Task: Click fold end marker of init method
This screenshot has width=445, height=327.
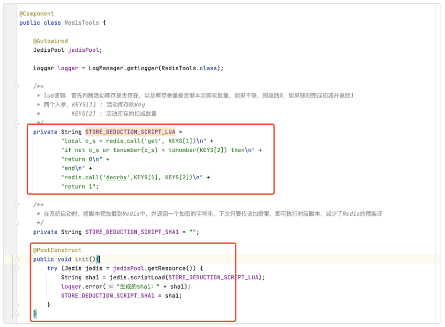Action: click(17, 313)
